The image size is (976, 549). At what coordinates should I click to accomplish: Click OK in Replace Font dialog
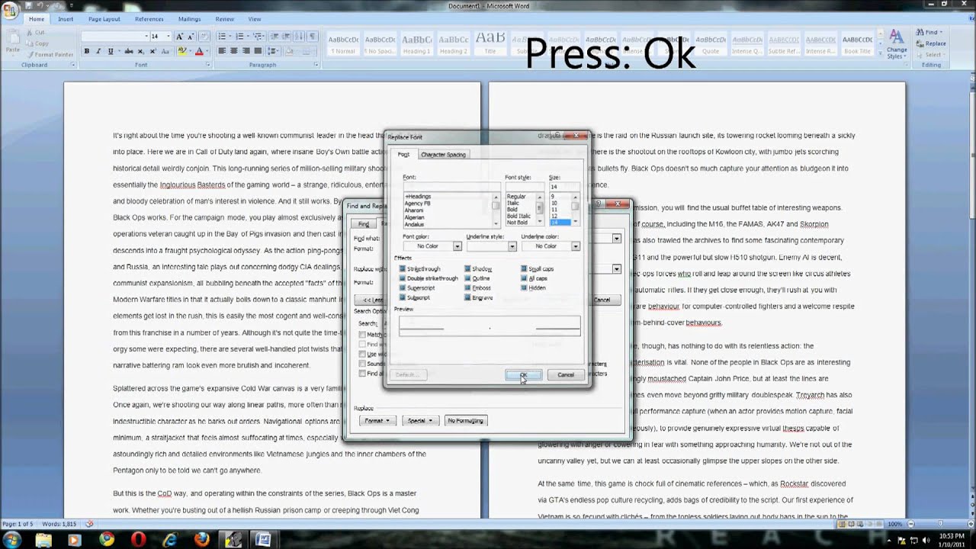(x=523, y=374)
